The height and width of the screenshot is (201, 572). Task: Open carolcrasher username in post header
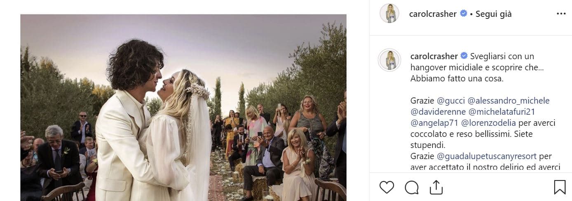coord(433,14)
